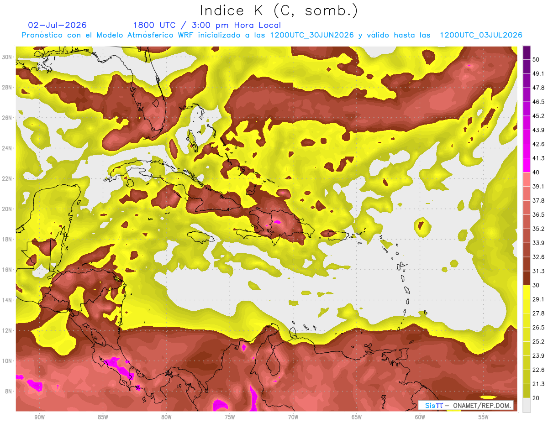Click the colorbar value '37.8'
548x423 pixels.
(538, 200)
